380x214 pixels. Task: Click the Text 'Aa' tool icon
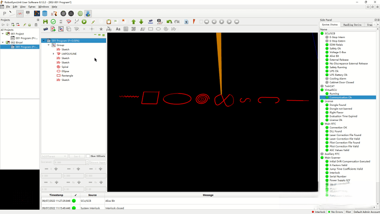click(118, 29)
